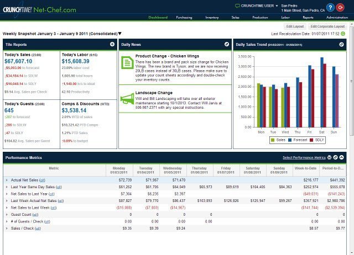
Task: Click the green Sales legend swatch
Action: (x=273, y=140)
